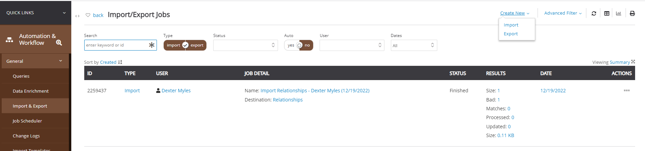Expand the Quick Links menu

35,13
